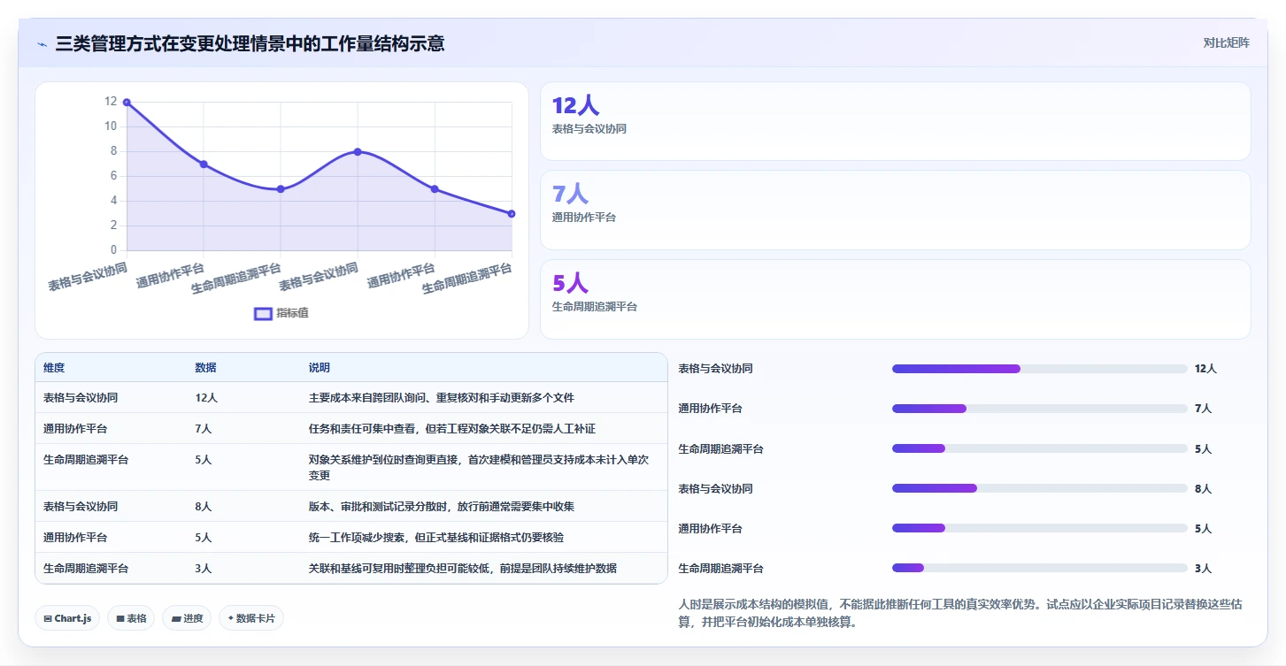Viewport: 1286px width, 666px height.
Task: Click the 3人 value beside the progress bar
Action: click(x=1203, y=569)
